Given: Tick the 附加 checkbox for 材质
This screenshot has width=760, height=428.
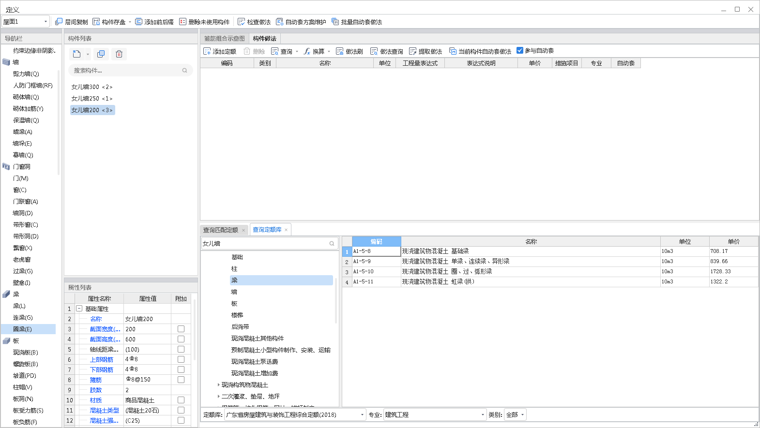Looking at the screenshot, I should tap(181, 400).
